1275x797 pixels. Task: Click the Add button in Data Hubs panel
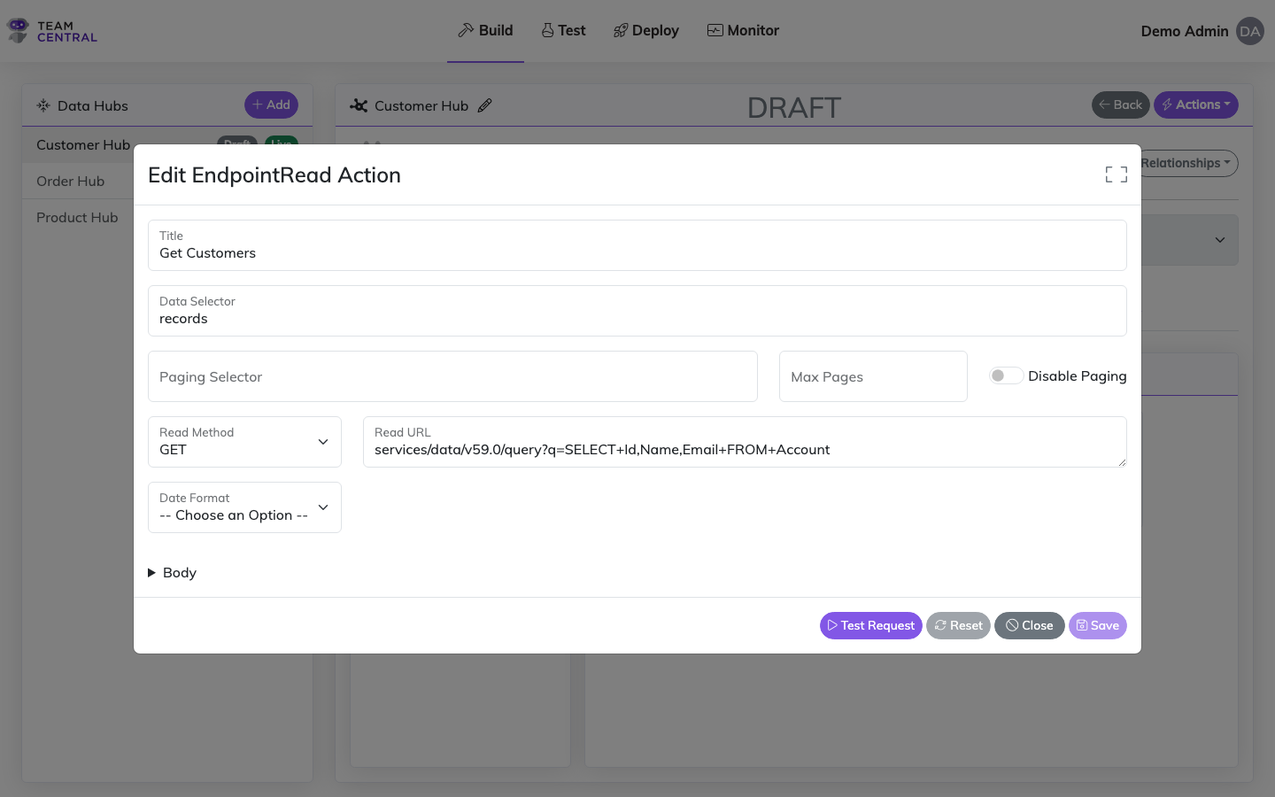pyautogui.click(x=271, y=104)
